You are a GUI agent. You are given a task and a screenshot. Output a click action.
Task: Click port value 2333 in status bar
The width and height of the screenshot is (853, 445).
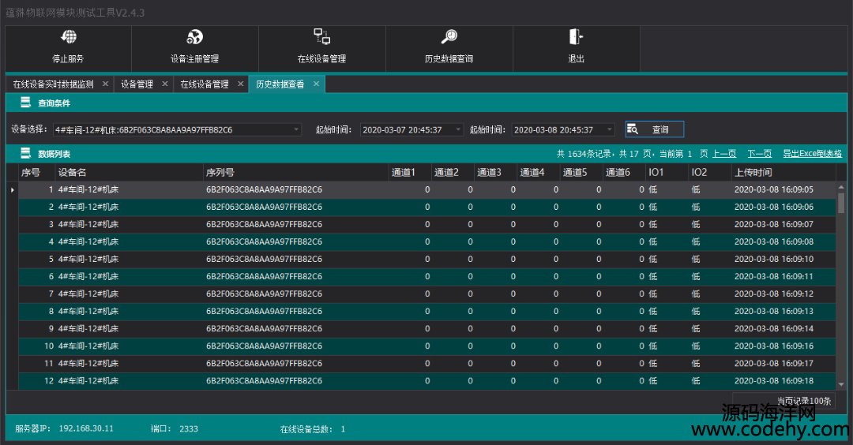189,428
